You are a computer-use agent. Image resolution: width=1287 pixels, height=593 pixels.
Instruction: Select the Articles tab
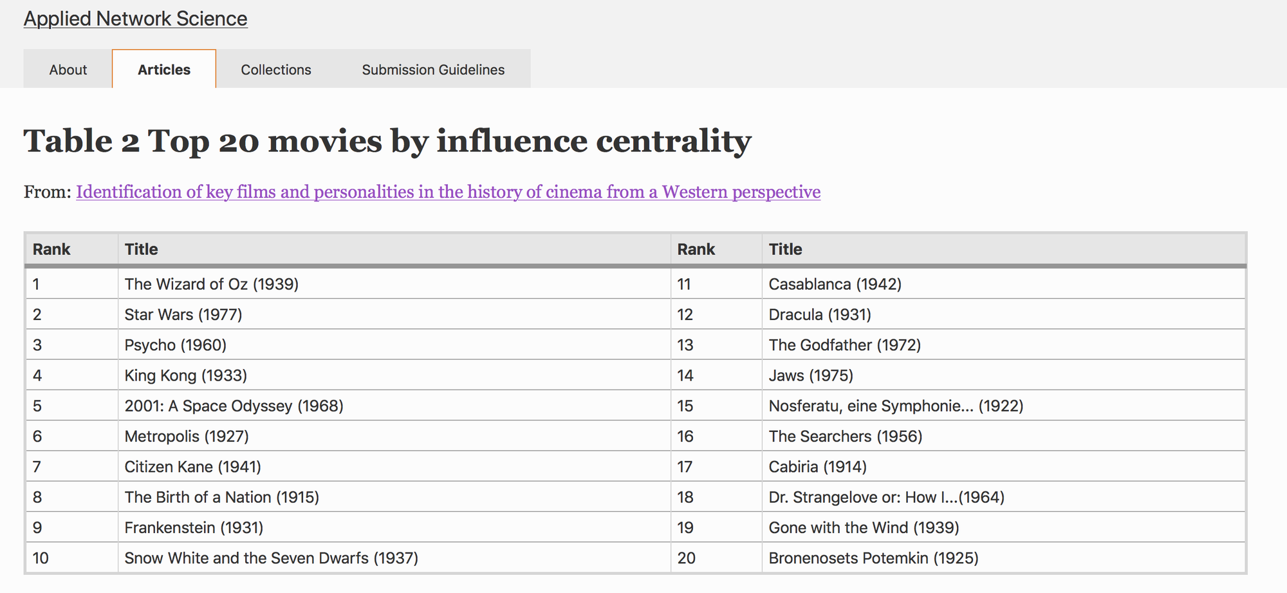[x=164, y=70]
